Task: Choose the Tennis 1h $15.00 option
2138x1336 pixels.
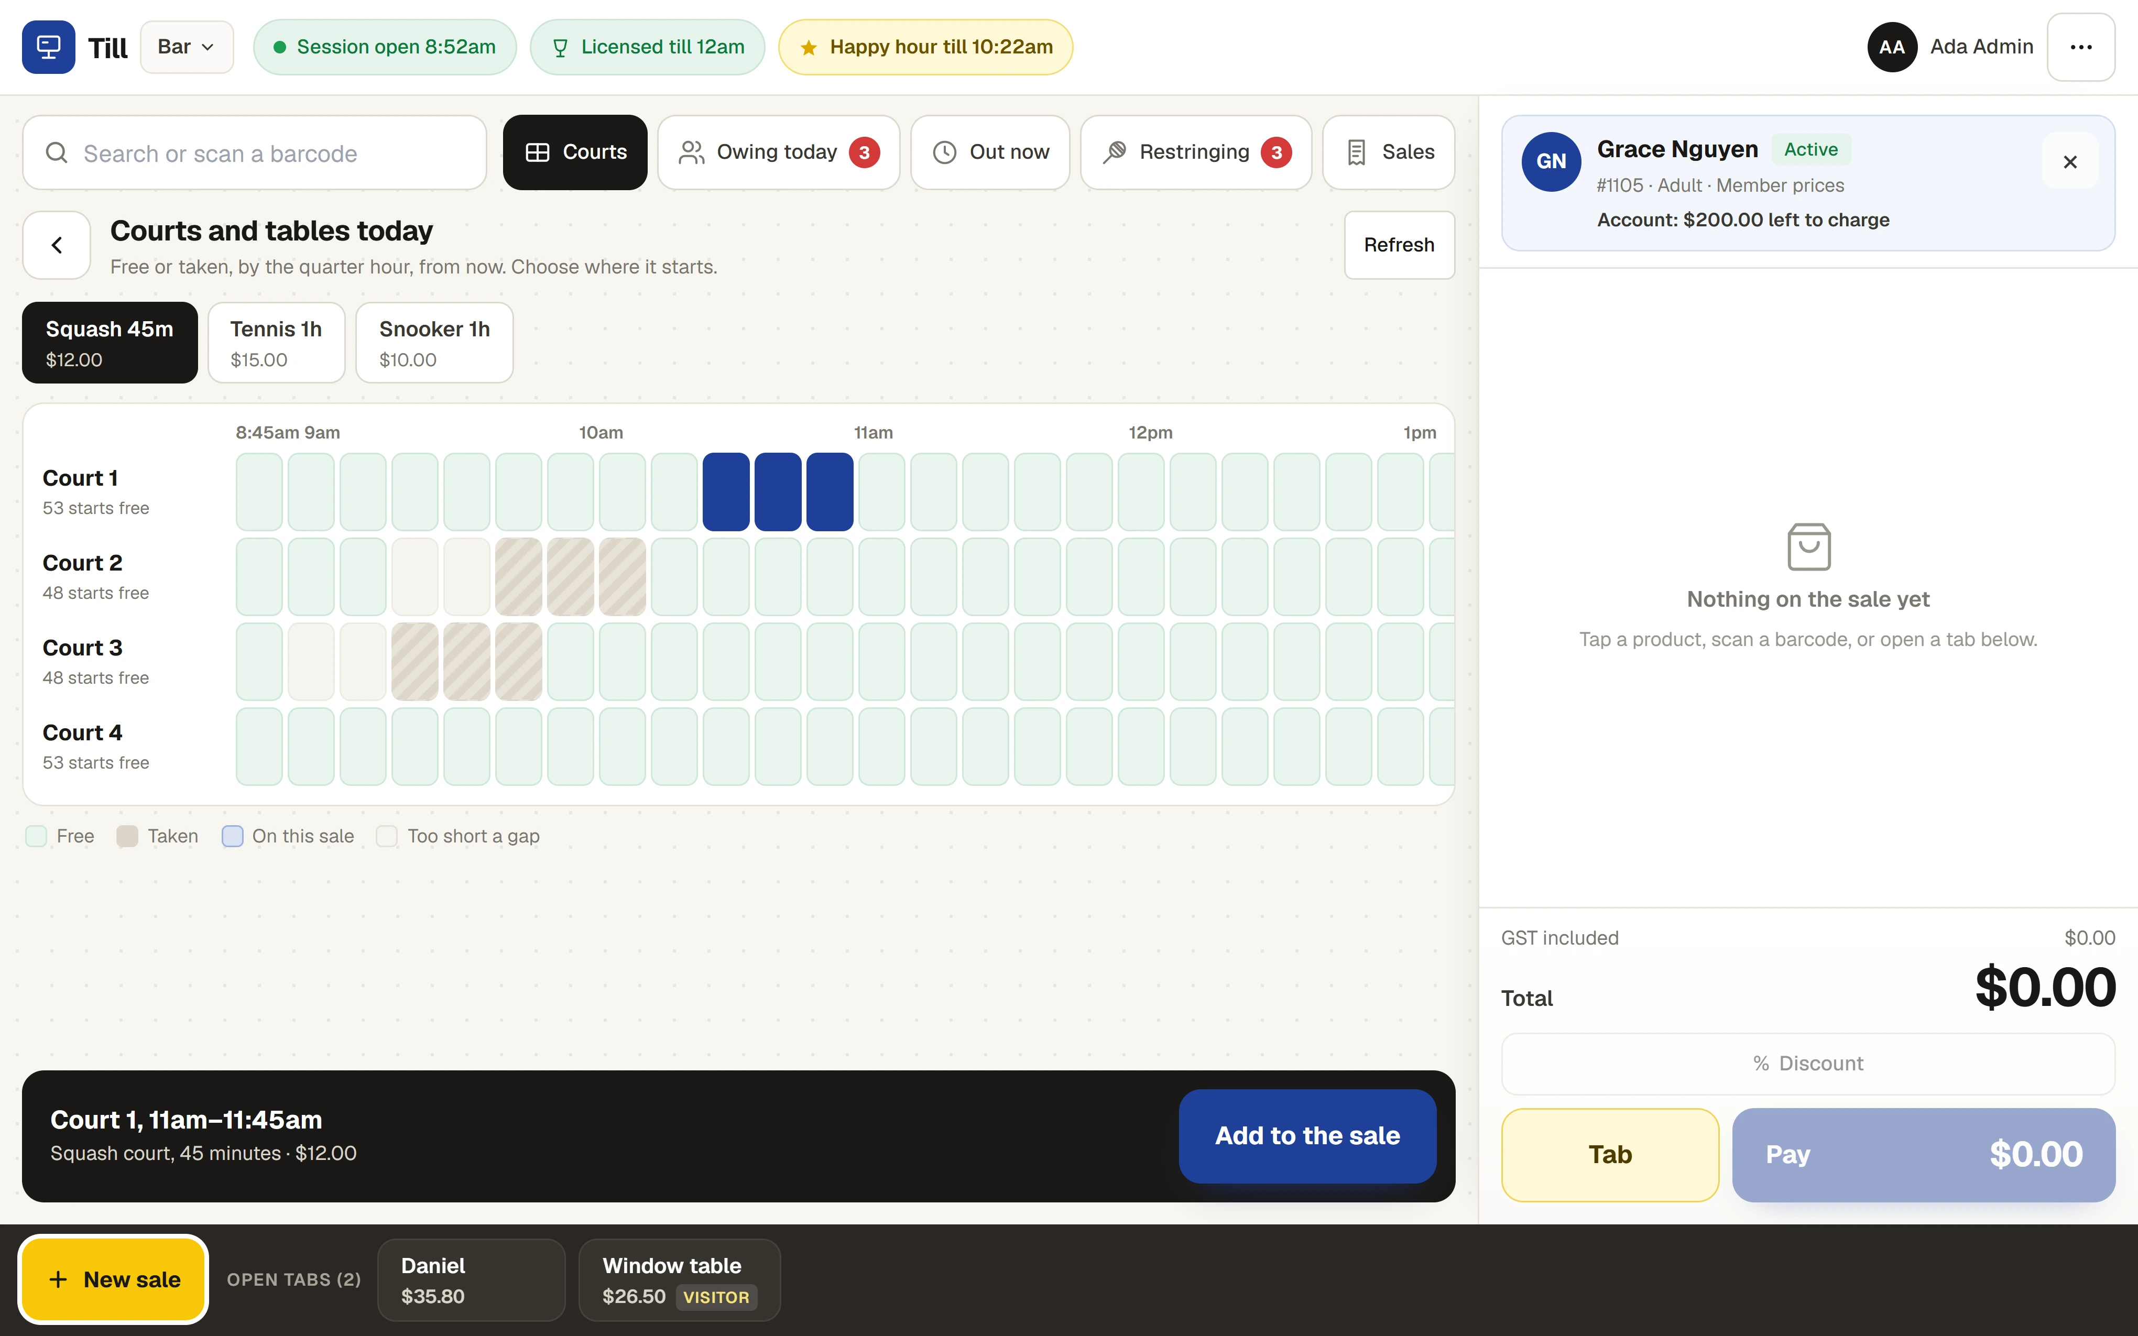Action: 277,343
